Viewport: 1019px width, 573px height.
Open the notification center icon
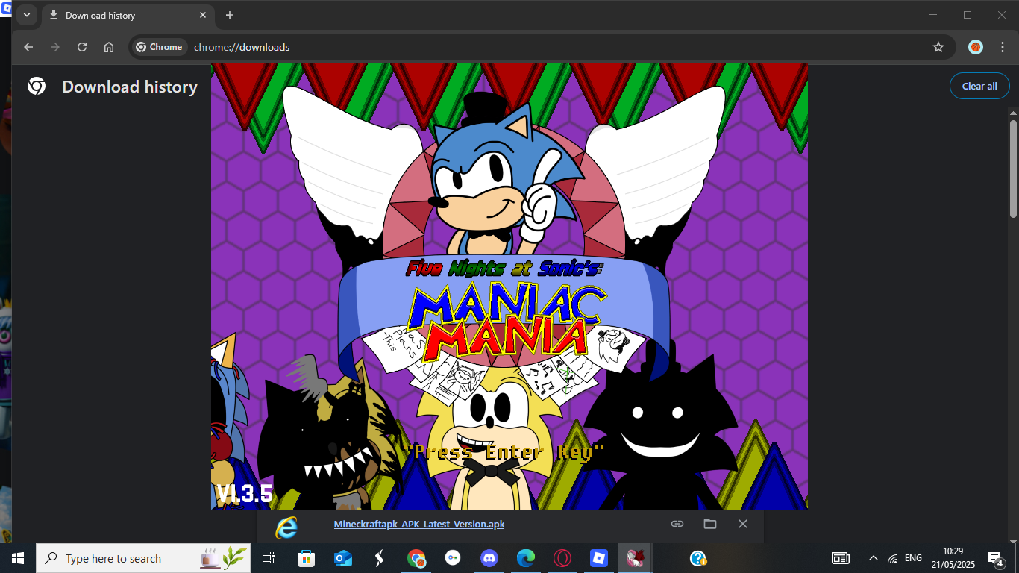pos(995,558)
